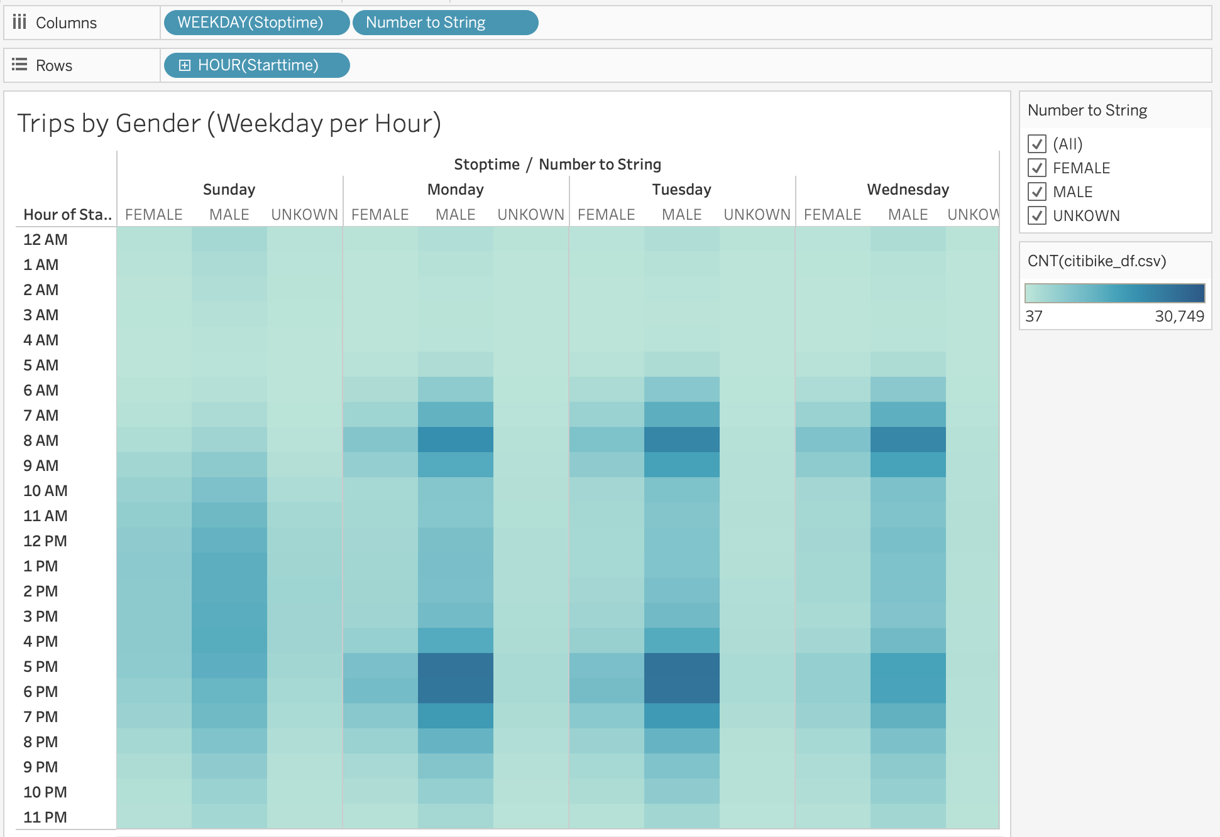Viewport: 1220px width, 837px height.
Task: Click the Hour of Sta.. field label
Action: [x=67, y=215]
